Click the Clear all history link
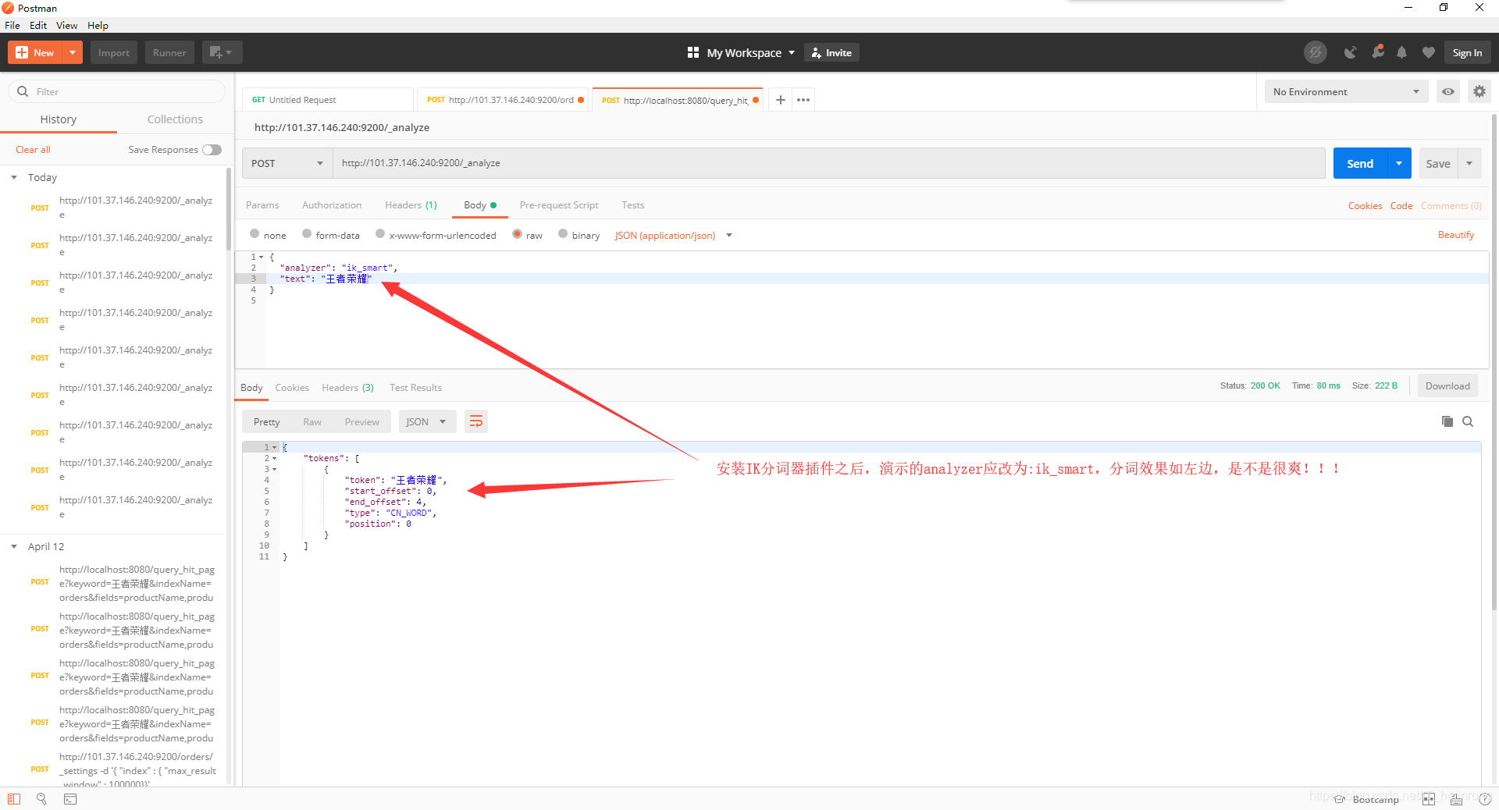The height and width of the screenshot is (810, 1499). pyautogui.click(x=33, y=150)
